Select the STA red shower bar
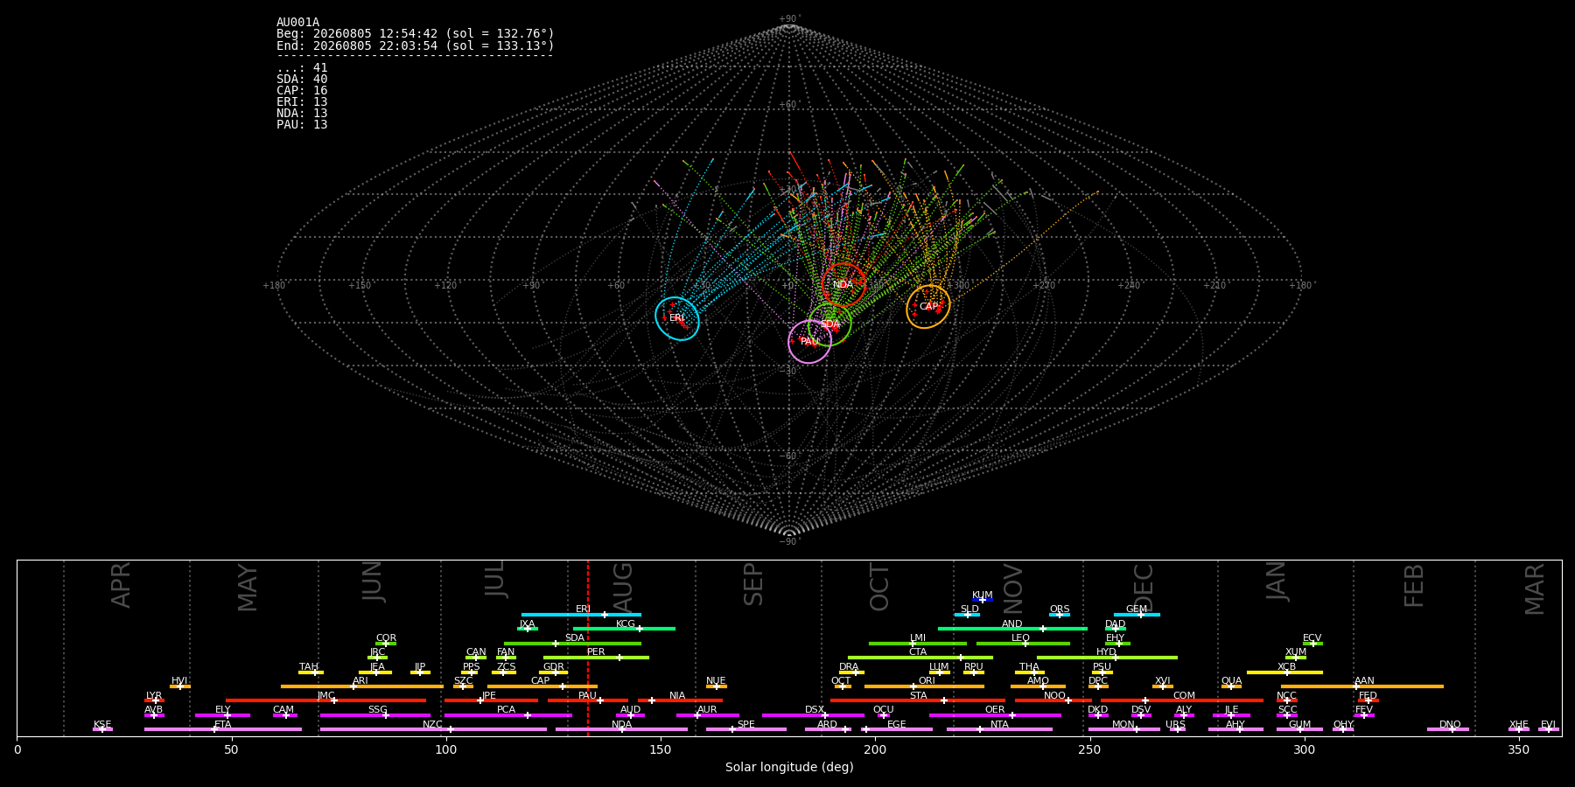 tap(918, 700)
